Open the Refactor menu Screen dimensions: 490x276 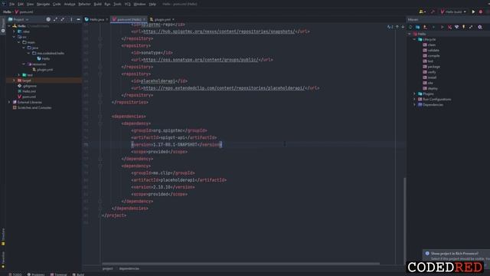click(84, 4)
